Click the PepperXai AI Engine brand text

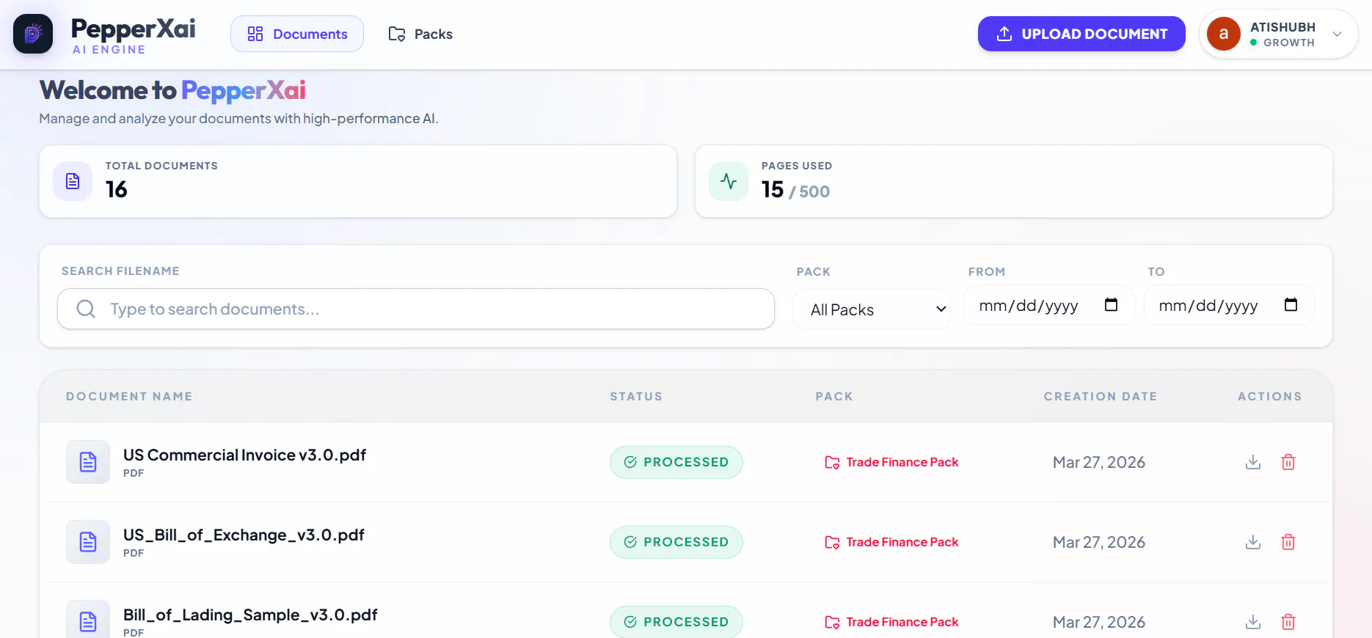pyautogui.click(x=133, y=34)
